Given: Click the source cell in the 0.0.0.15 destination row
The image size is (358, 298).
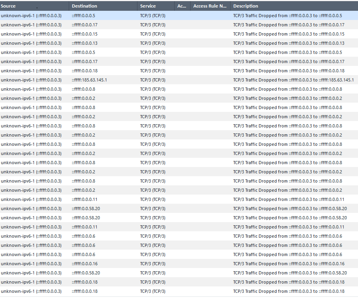Looking at the screenshot, I should point(31,34).
